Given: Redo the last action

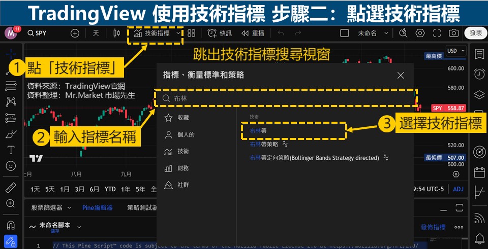Looking at the screenshot, I should [x=298, y=33].
